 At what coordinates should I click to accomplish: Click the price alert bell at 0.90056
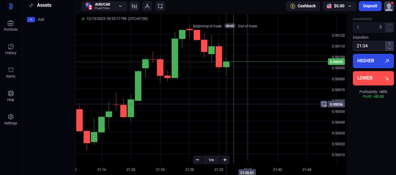coord(324,104)
